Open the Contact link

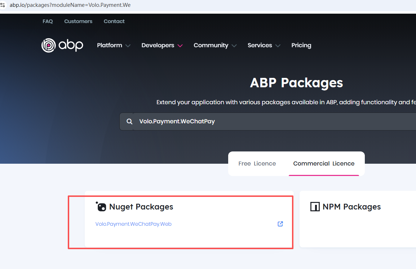point(114,21)
